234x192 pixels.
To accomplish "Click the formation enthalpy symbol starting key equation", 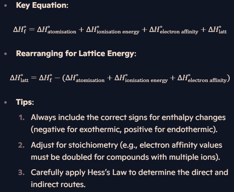I will 20,29.
